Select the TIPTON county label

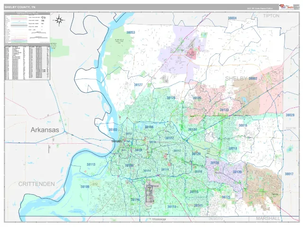point(271,16)
